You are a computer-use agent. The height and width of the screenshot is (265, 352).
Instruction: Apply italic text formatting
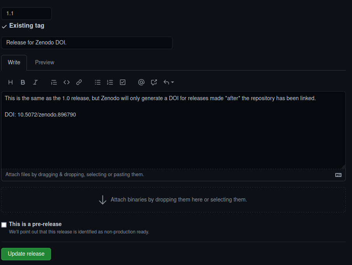(35, 82)
